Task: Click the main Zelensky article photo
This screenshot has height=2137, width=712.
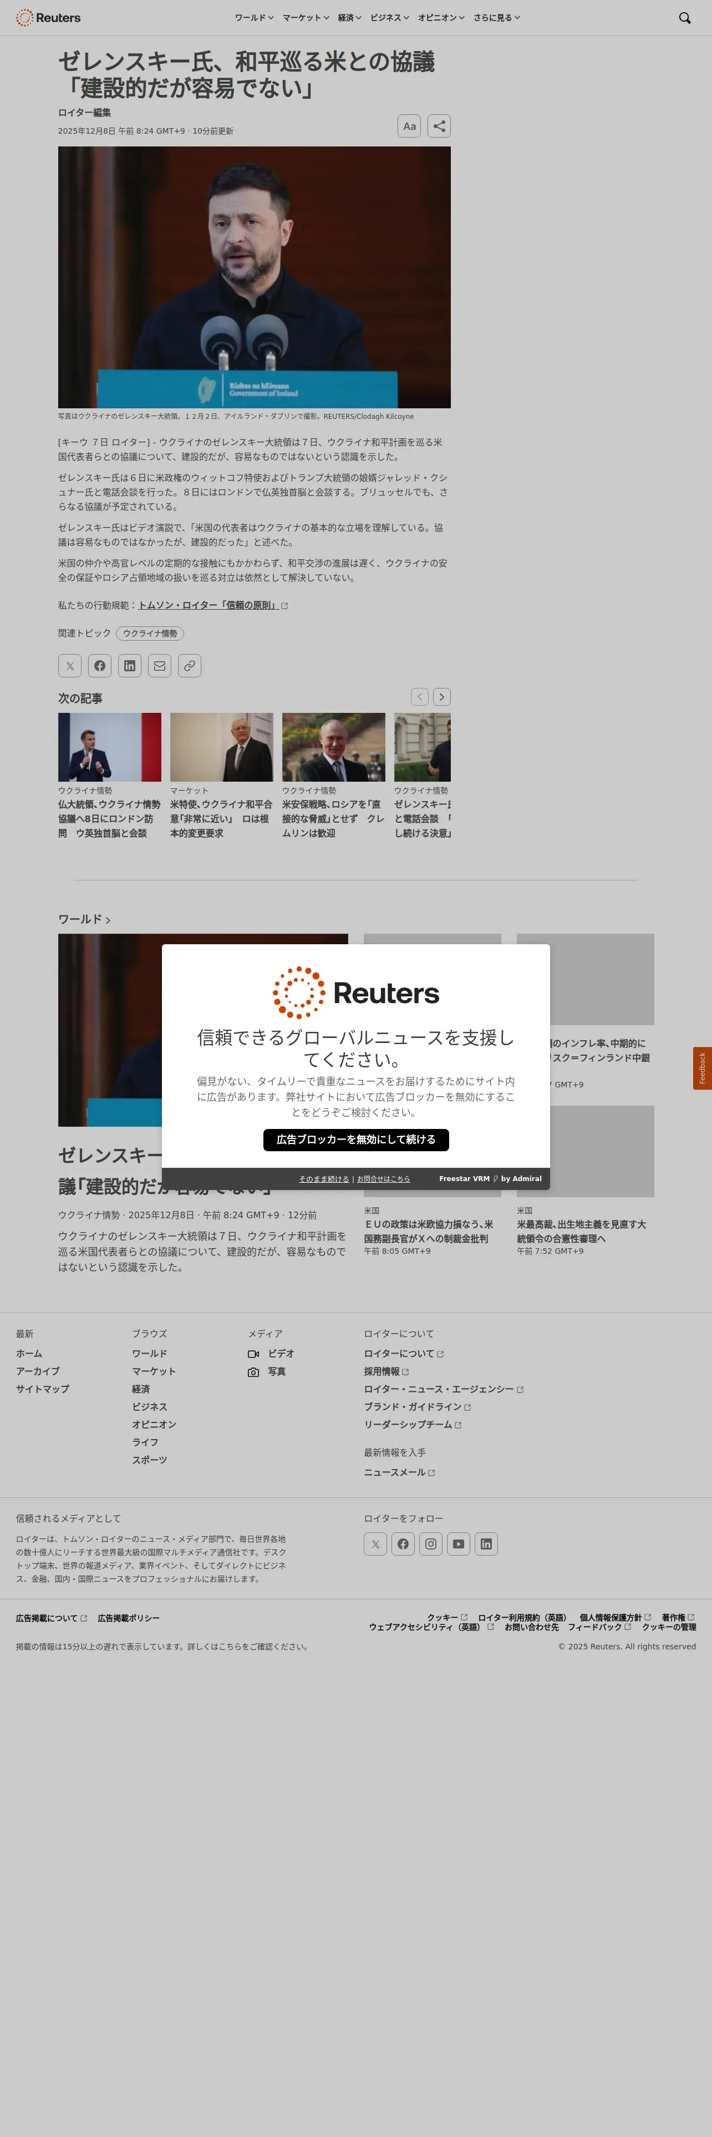Action: [x=255, y=277]
